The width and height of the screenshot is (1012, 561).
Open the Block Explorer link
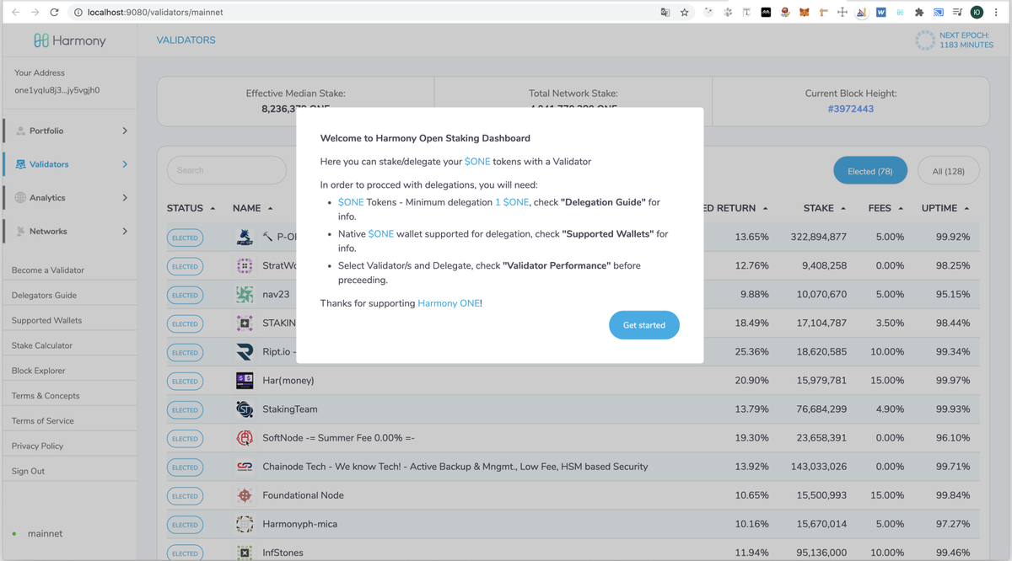point(38,371)
